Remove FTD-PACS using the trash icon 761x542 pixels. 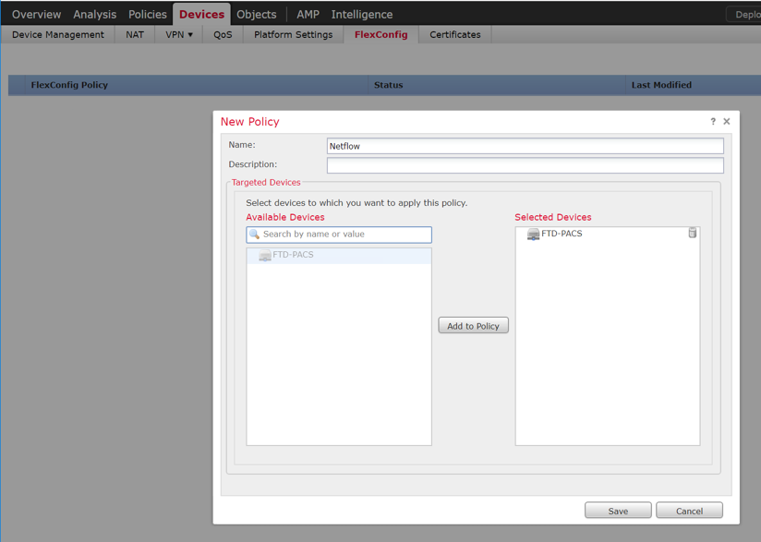coord(692,234)
